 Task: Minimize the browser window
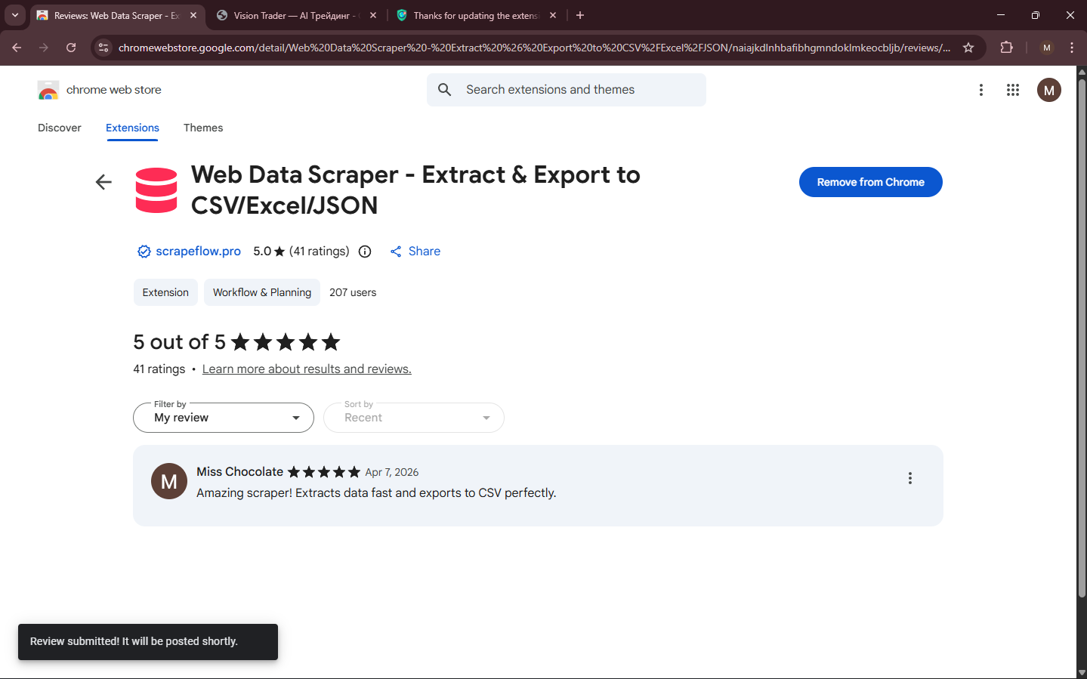[x=1001, y=15]
